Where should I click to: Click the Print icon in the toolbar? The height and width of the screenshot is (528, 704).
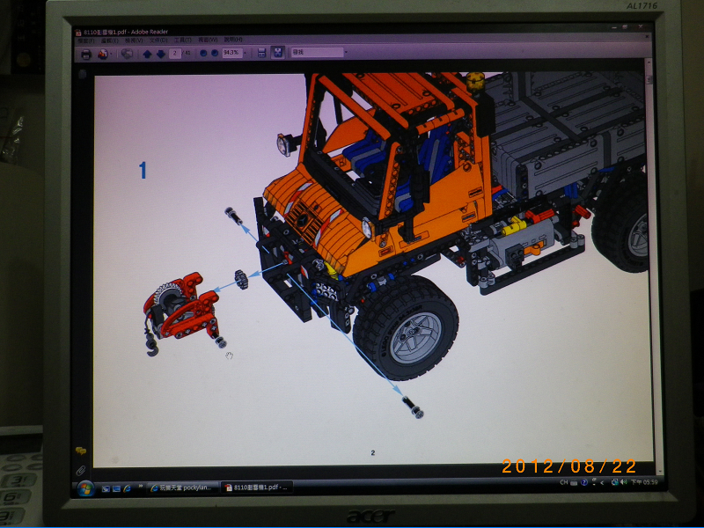85,55
